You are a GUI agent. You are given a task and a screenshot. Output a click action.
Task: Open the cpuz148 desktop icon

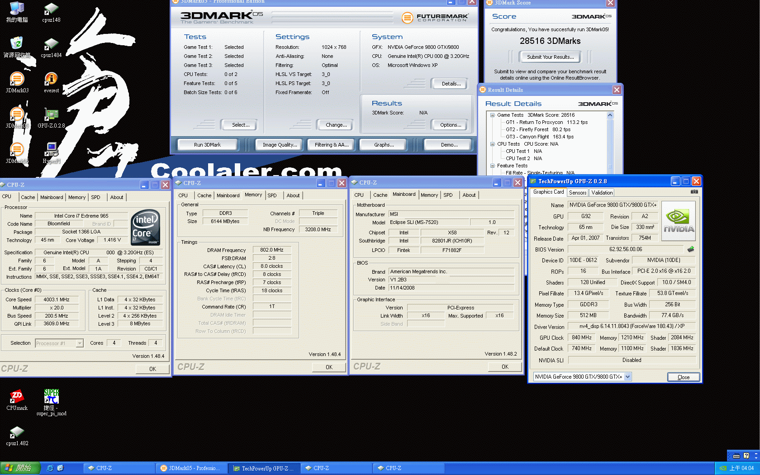51,9
